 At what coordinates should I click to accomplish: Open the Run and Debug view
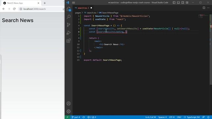point(69,33)
